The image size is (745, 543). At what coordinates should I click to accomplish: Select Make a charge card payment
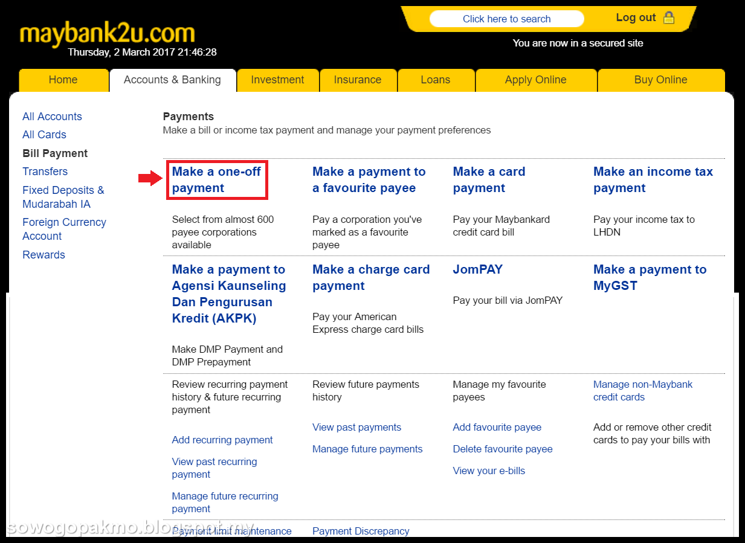point(371,277)
